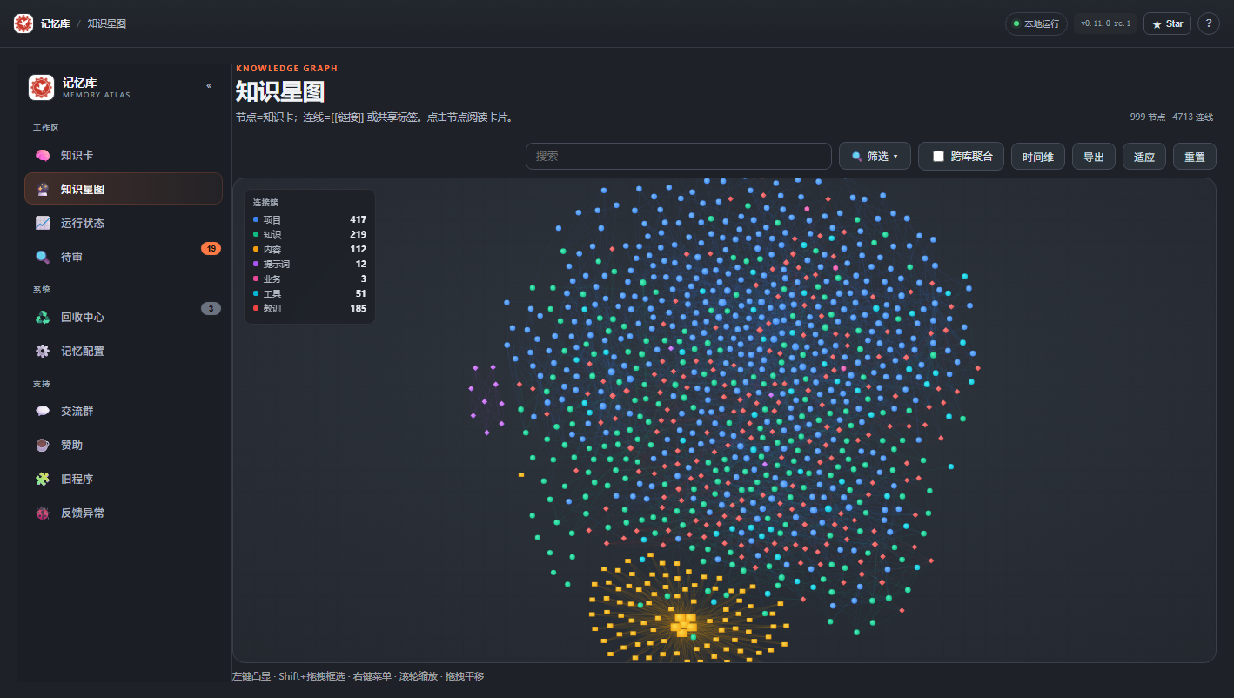Click the brain icon next to 知识卡
This screenshot has width=1234, height=698.
click(43, 155)
